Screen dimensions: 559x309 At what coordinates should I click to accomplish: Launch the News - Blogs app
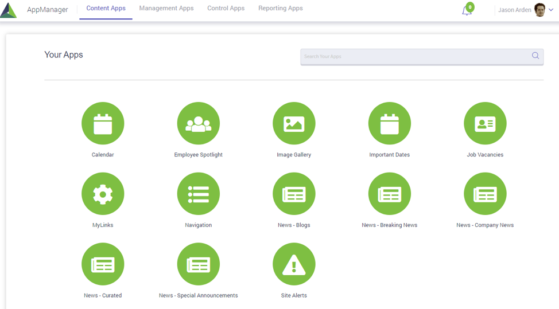pos(294,194)
